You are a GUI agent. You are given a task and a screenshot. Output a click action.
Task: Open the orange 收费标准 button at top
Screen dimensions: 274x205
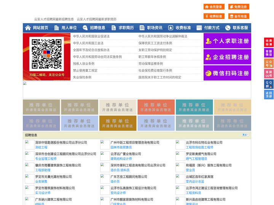[214, 16]
